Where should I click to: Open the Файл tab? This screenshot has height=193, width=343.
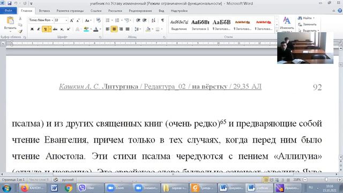pos(9,11)
